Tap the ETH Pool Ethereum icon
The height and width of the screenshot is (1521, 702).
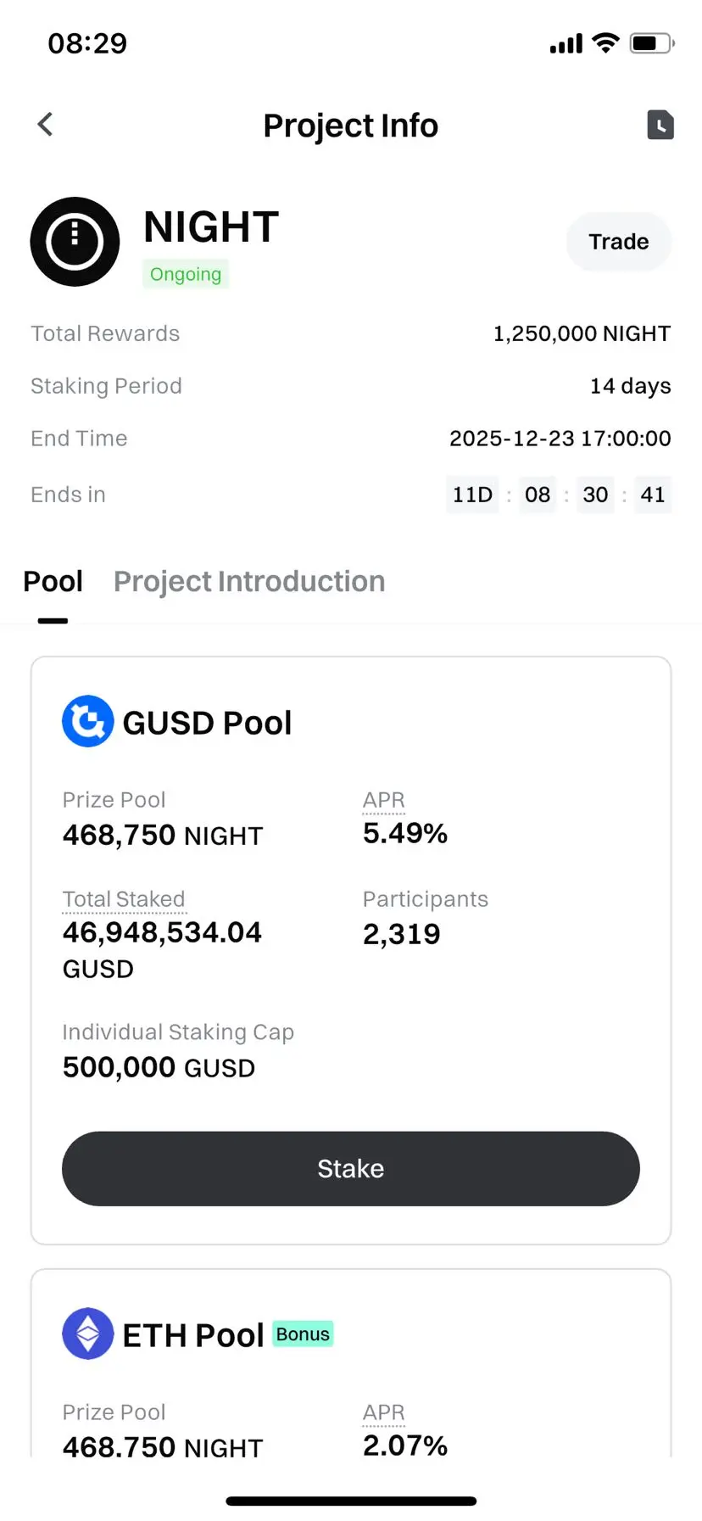coord(88,1334)
